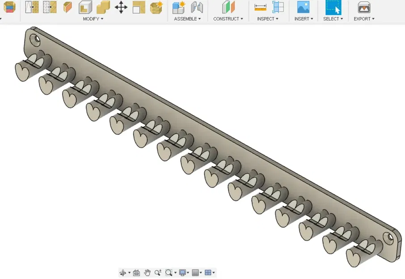Open the MODIFY menu
Screen dimensions: 405x279
(93, 19)
